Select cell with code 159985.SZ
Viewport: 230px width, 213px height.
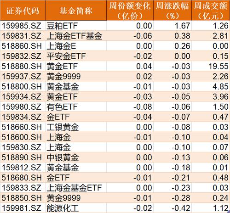23,26
